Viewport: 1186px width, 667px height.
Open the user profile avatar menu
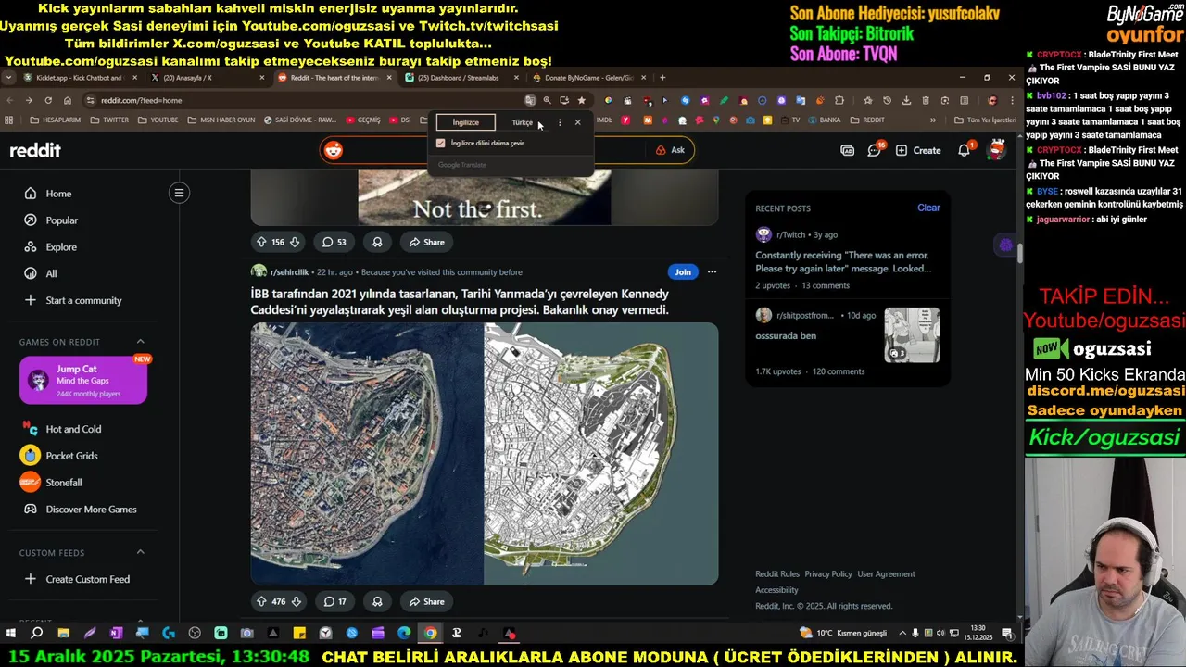[997, 149]
